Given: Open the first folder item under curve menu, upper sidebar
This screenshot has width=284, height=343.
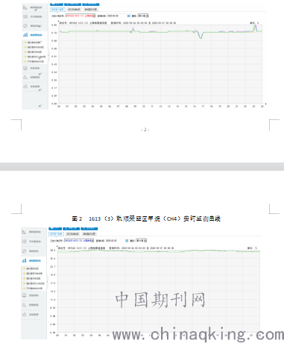Looking at the screenshot, I should (x=34, y=43).
